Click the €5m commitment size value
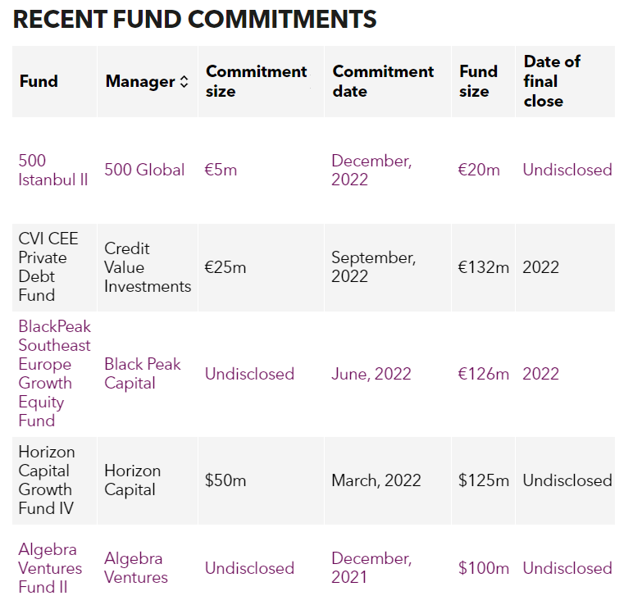 pyautogui.click(x=221, y=170)
